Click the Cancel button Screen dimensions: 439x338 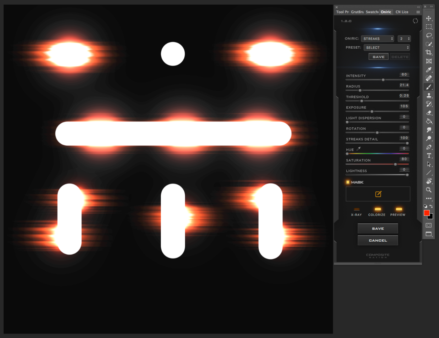tap(378, 240)
